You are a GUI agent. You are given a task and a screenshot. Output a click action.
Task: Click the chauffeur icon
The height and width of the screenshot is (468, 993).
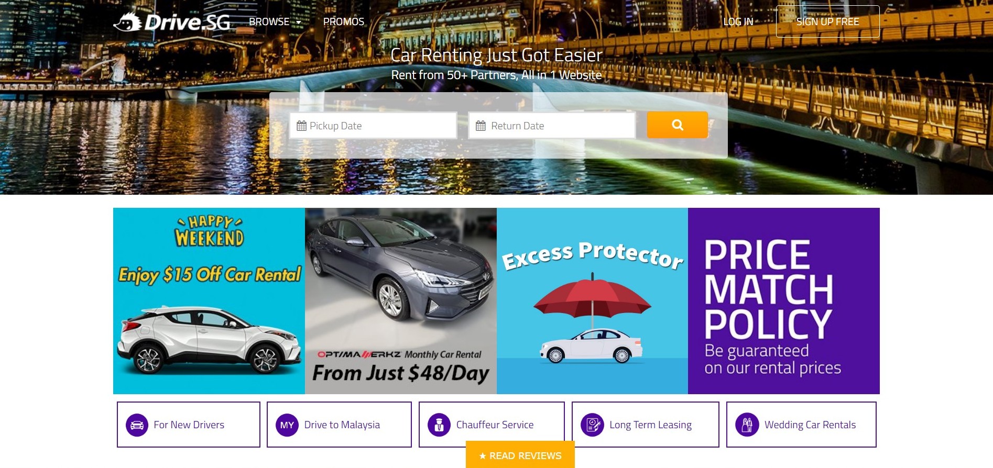[x=439, y=425]
